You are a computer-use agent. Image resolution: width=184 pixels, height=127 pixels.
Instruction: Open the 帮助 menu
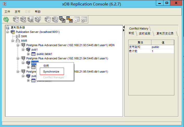(x=38, y=12)
